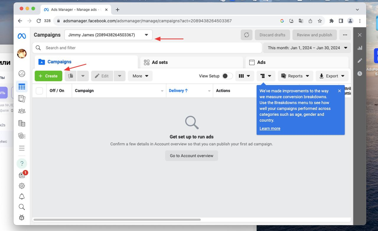
Task: Open the Billing coins icon in sidebar
Action: pyautogui.click(x=22, y=123)
